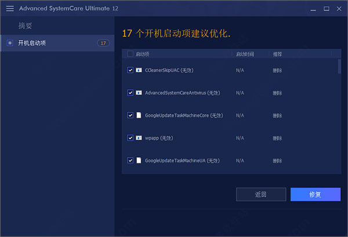The image size is (348, 237).
Task: Open the hamburger menu icon
Action: 10,9
